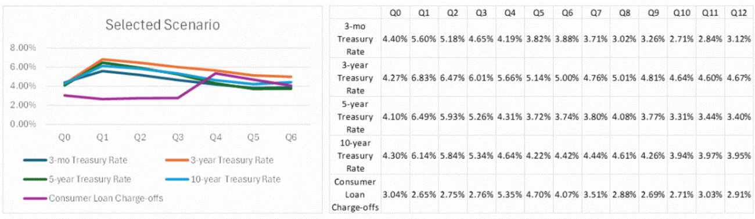Click the 5.35% charge-offs cell under Q4
755x219 pixels.
click(509, 193)
